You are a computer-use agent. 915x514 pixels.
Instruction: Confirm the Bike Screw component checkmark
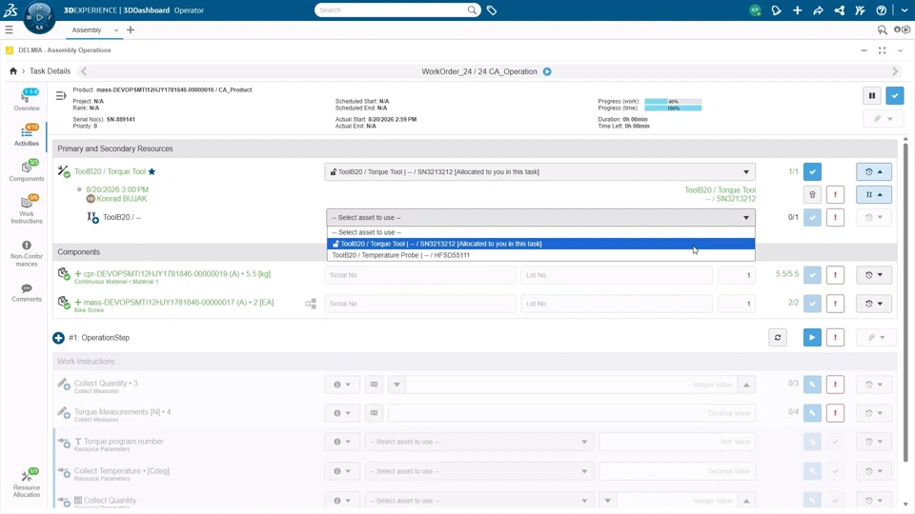812,304
